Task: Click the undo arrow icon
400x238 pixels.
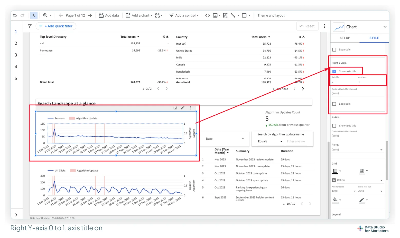Action: [15, 15]
